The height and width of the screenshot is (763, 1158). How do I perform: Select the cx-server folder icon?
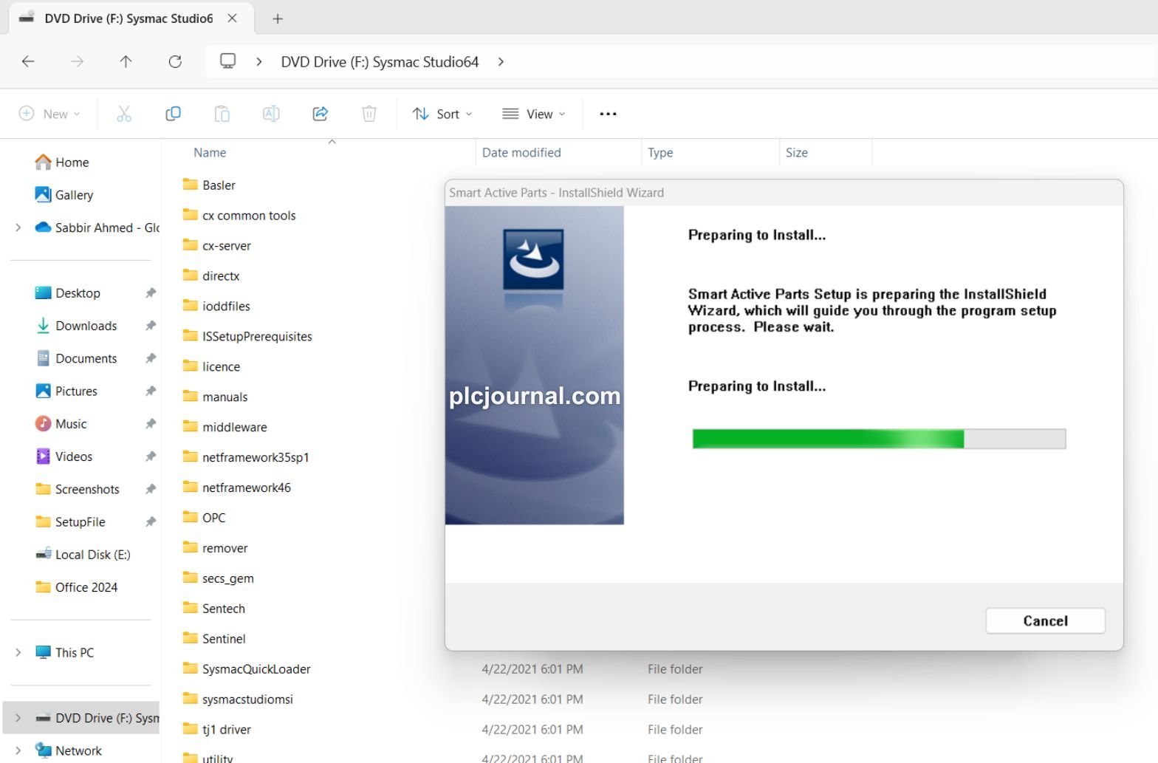(x=191, y=245)
